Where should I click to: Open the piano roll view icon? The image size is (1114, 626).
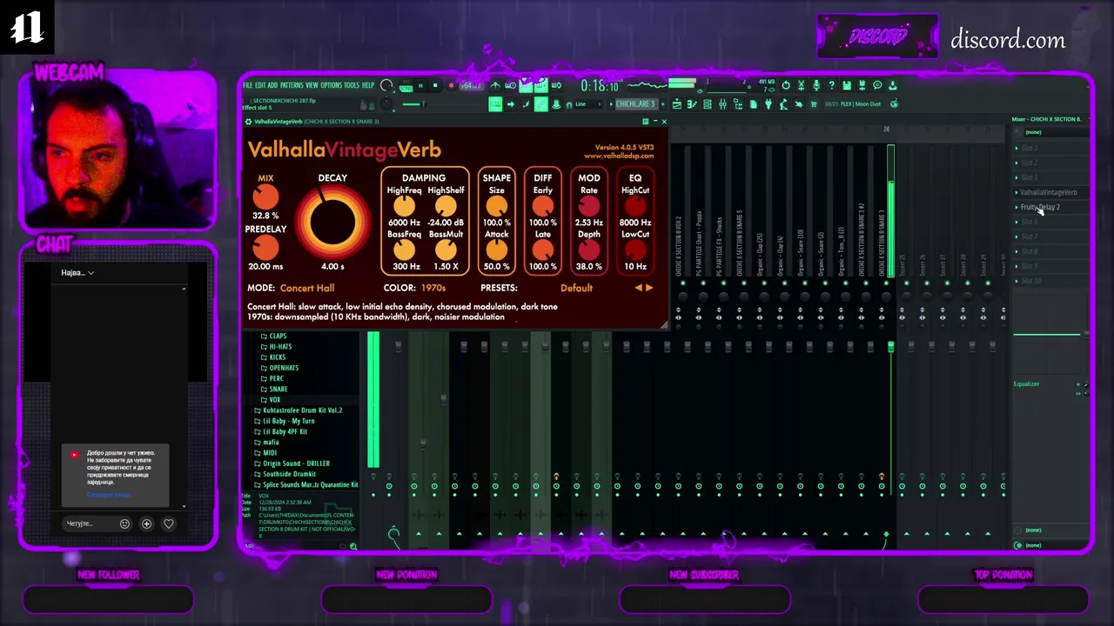tap(692, 104)
